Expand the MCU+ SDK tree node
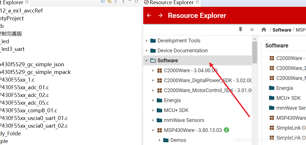The height and width of the screenshot is (145, 306). [x=153, y=110]
